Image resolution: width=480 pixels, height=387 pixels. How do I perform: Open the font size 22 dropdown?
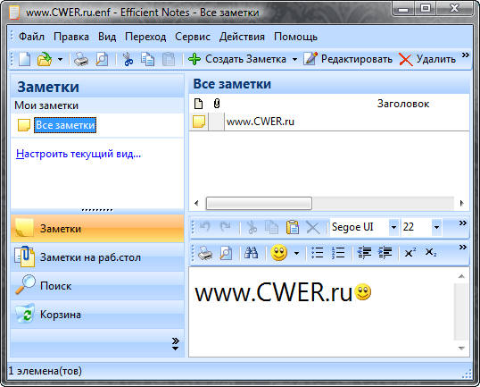tap(436, 227)
